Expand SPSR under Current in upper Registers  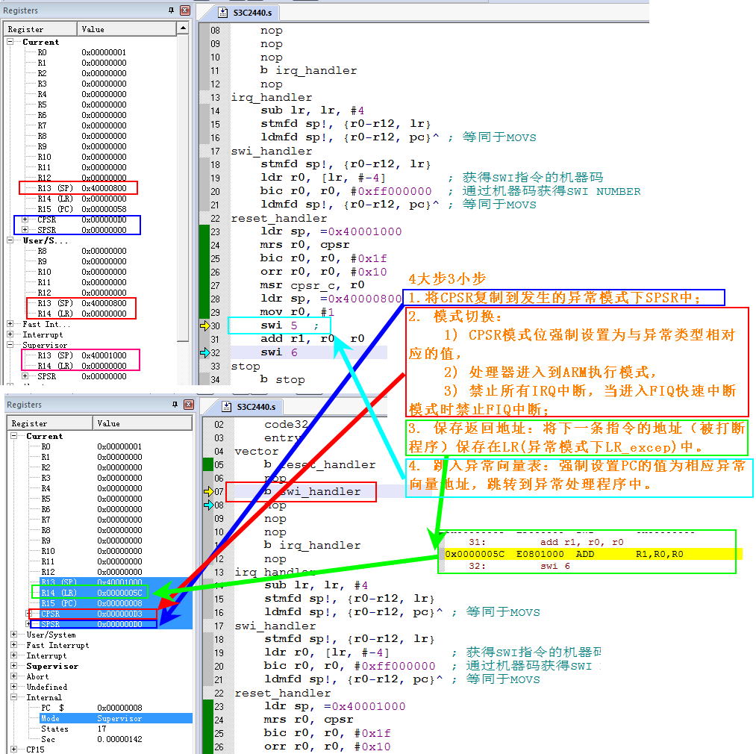point(25,230)
